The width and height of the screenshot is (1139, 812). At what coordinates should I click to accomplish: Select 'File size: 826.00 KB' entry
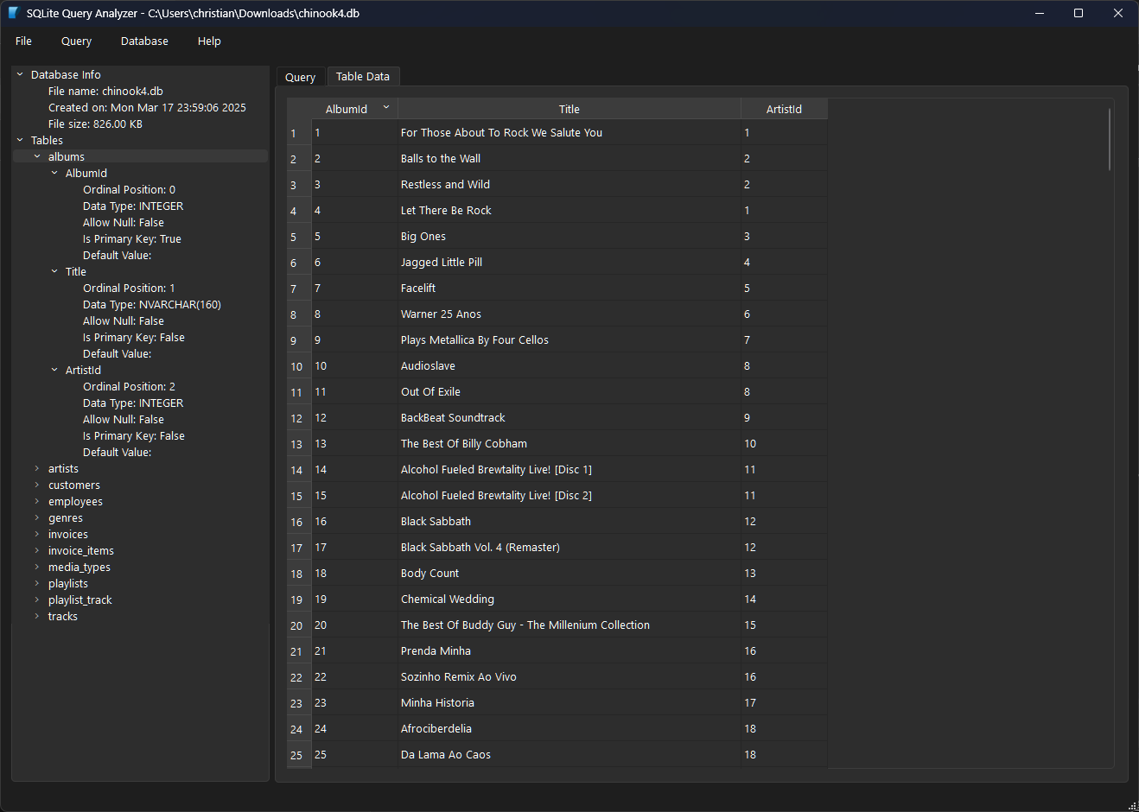(x=95, y=124)
